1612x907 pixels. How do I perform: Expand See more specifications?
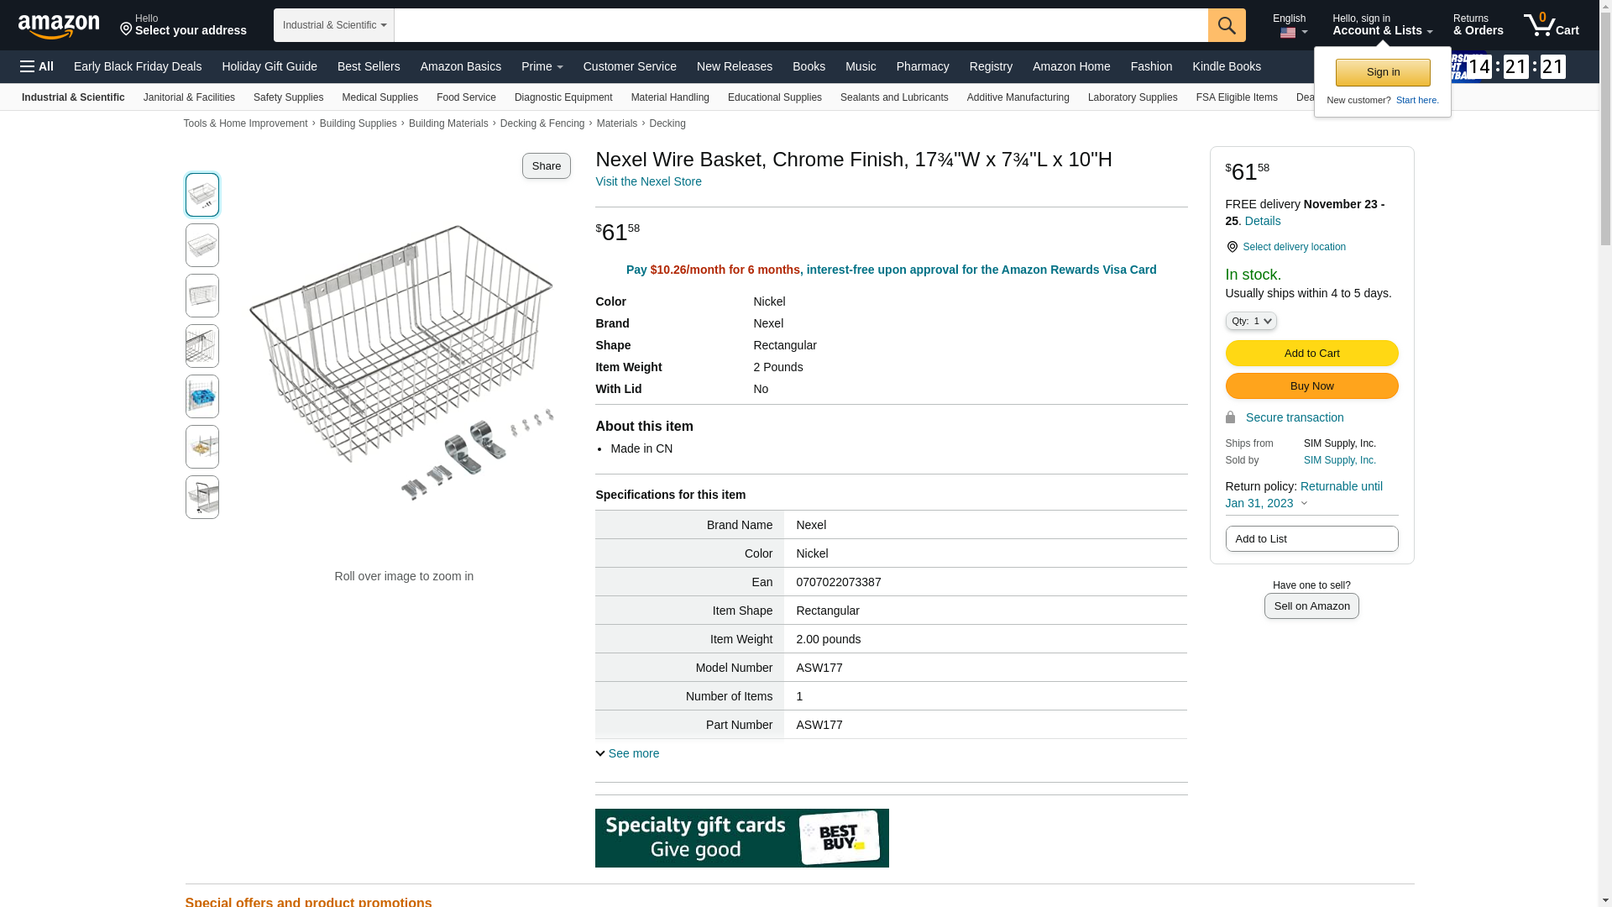point(628,753)
